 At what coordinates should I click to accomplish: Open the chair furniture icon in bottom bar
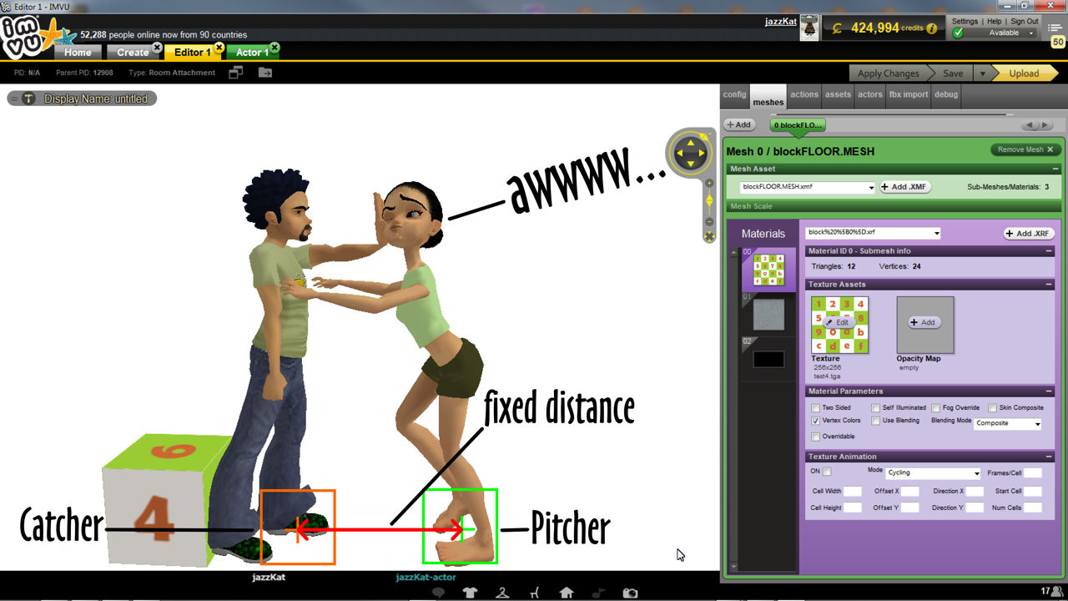(x=534, y=593)
